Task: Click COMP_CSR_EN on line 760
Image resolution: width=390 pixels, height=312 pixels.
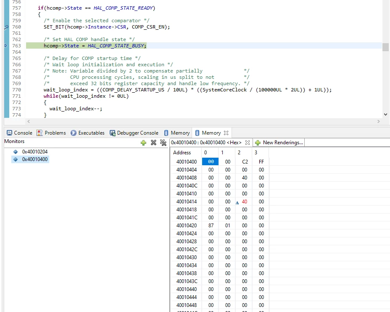Action: pyautogui.click(x=148, y=27)
